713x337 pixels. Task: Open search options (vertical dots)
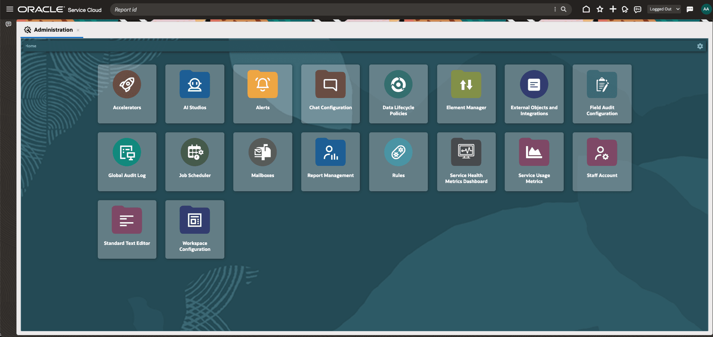(555, 9)
